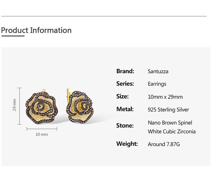This screenshot has width=212, height=181.
Task: Click the Brand: label
Action: click(125, 71)
